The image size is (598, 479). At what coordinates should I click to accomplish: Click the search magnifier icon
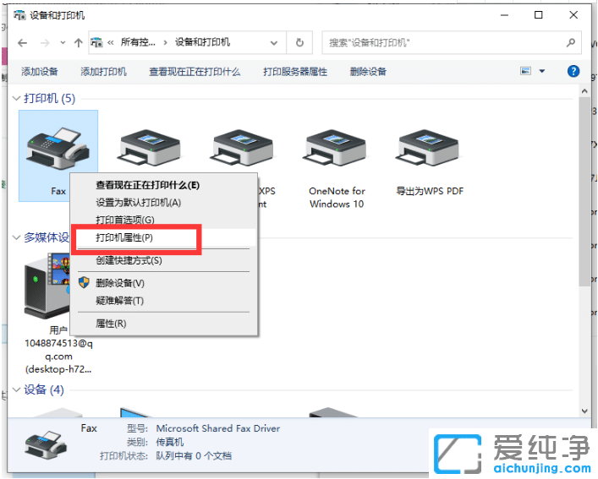[x=571, y=42]
